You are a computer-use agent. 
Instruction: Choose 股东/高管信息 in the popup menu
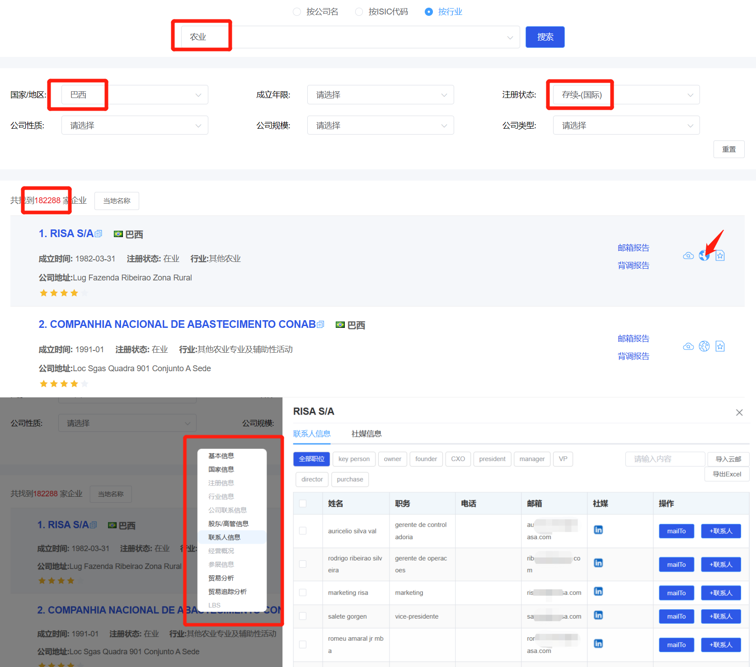(x=232, y=524)
